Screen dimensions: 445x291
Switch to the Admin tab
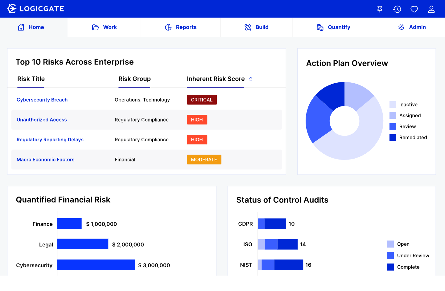click(412, 27)
